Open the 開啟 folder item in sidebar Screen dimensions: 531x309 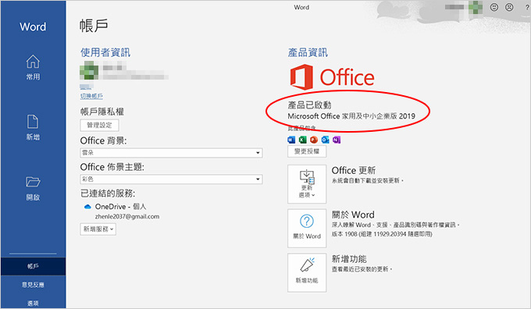point(33,188)
